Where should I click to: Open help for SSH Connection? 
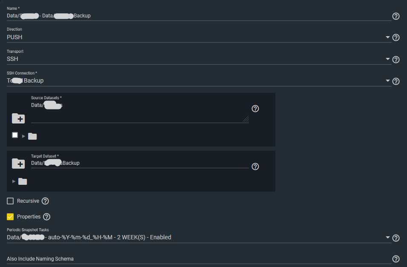pyautogui.click(x=395, y=81)
